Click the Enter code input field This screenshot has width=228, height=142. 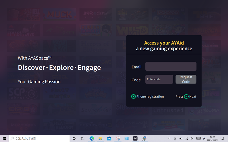tap(159, 79)
